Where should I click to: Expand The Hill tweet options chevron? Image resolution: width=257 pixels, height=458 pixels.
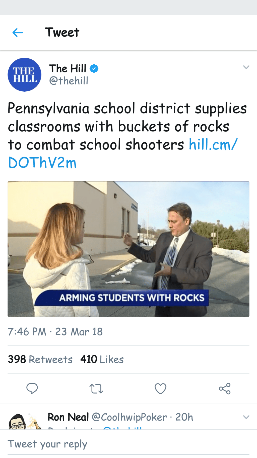(x=246, y=67)
